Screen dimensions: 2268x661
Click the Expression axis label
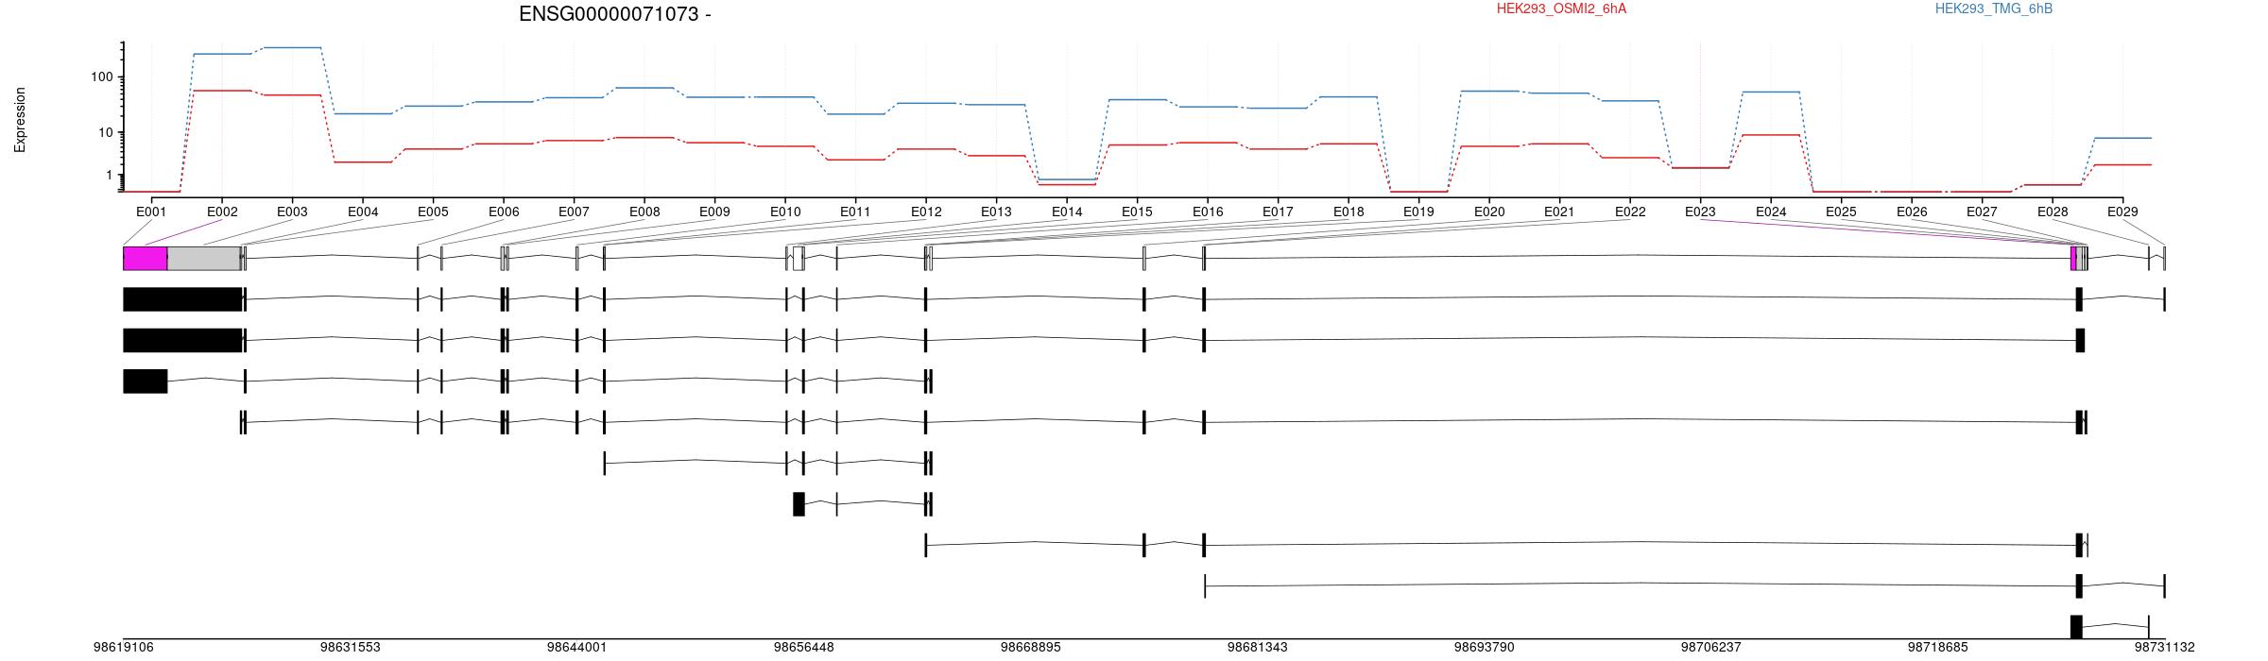[20, 120]
